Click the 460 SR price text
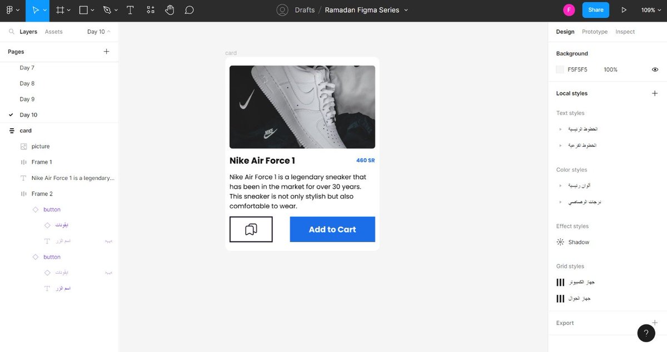The width and height of the screenshot is (667, 352). [365, 160]
